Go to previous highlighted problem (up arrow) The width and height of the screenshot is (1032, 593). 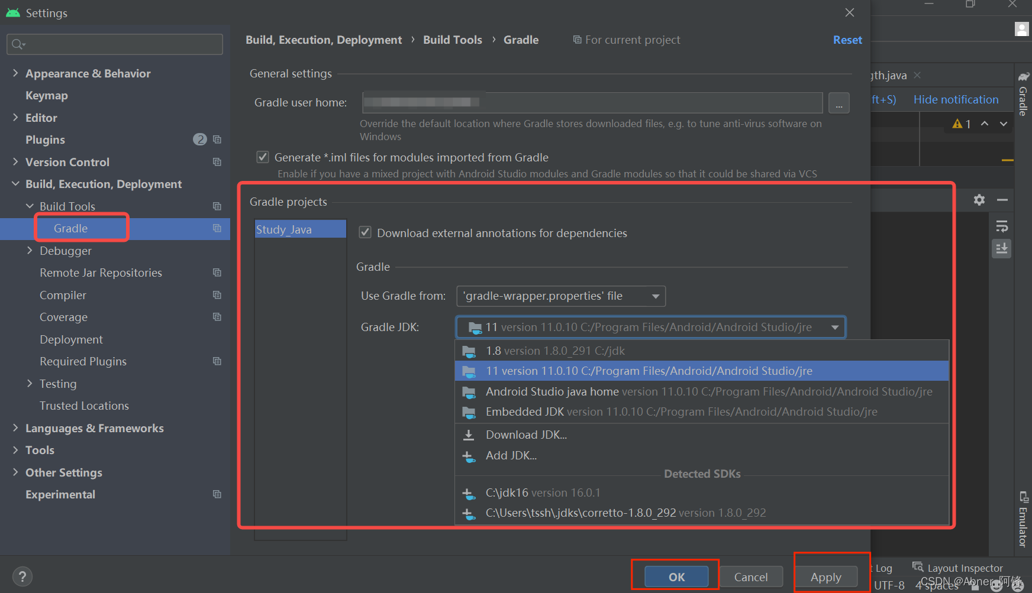tap(985, 124)
